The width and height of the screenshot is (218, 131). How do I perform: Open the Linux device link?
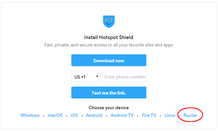170,115
